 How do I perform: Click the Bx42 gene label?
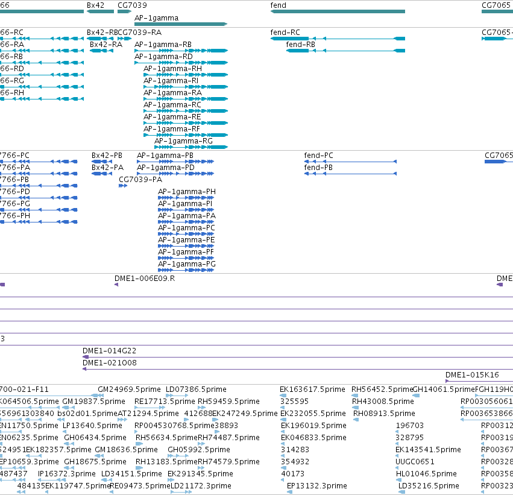[95, 5]
